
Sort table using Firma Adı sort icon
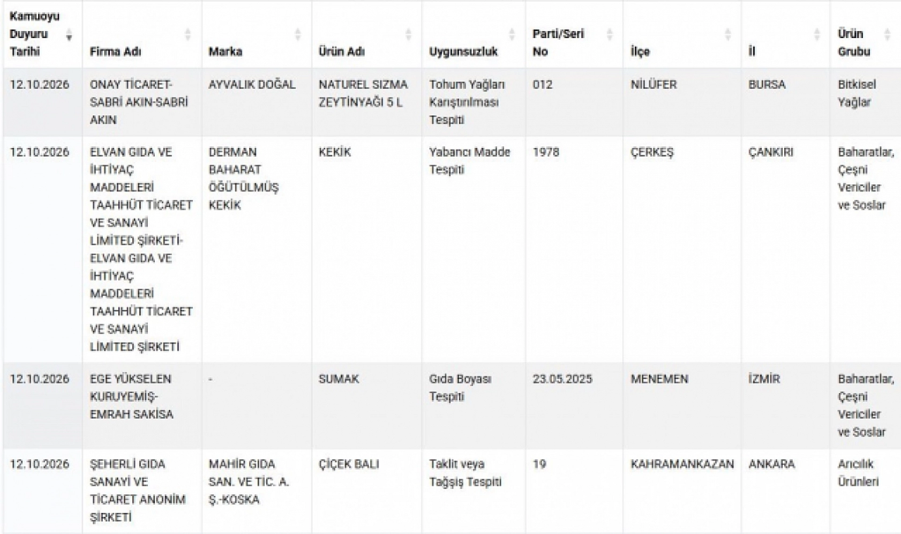tap(187, 34)
